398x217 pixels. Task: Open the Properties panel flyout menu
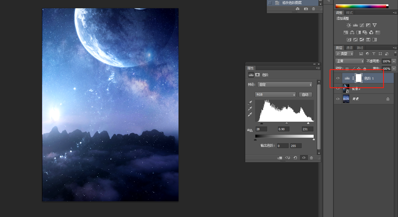(318, 68)
